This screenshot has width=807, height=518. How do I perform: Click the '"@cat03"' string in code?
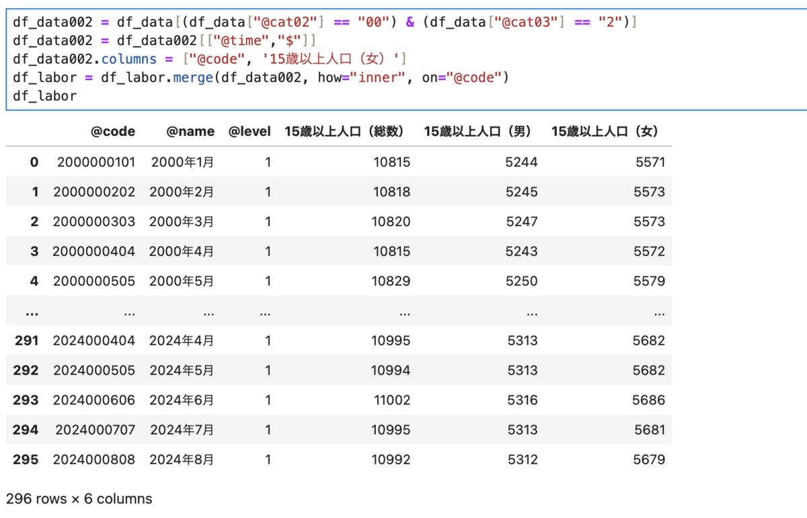tap(530, 22)
